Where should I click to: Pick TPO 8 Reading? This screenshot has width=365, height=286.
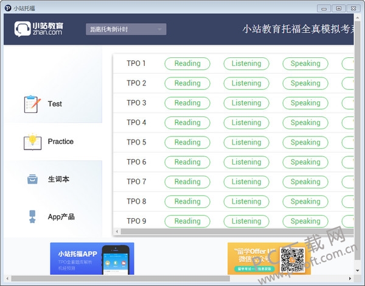pyautogui.click(x=187, y=202)
